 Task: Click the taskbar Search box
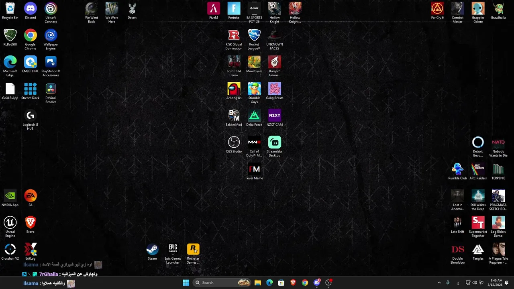(x=222, y=283)
